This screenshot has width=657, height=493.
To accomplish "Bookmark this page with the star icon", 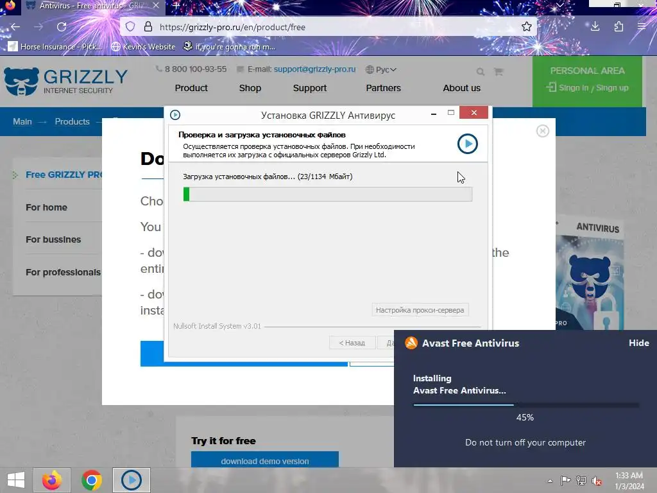I will pos(527,27).
